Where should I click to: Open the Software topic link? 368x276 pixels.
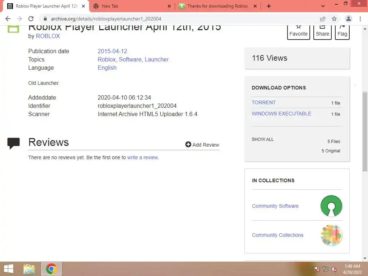click(x=130, y=59)
